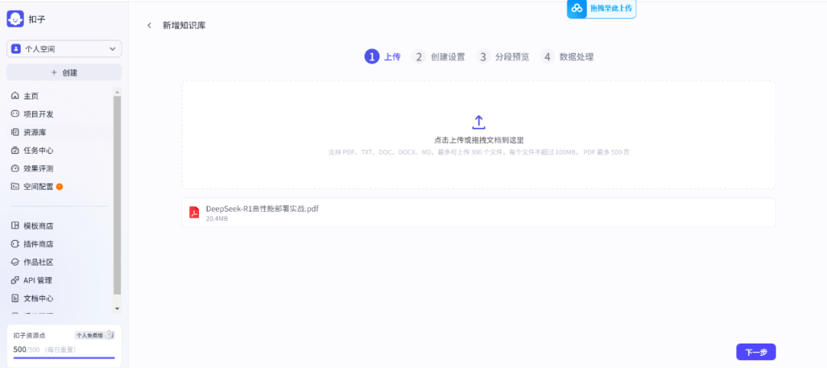Screen dimensions: 827x368
Task: Click the 项目开发 bot icon
Action: tap(15, 114)
